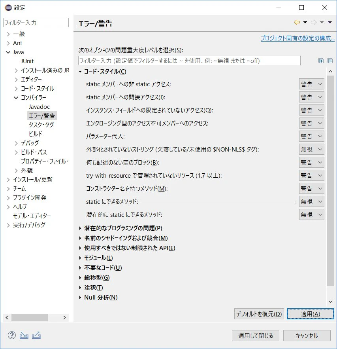
Task: Click the import preferences icon
Action: (24, 335)
